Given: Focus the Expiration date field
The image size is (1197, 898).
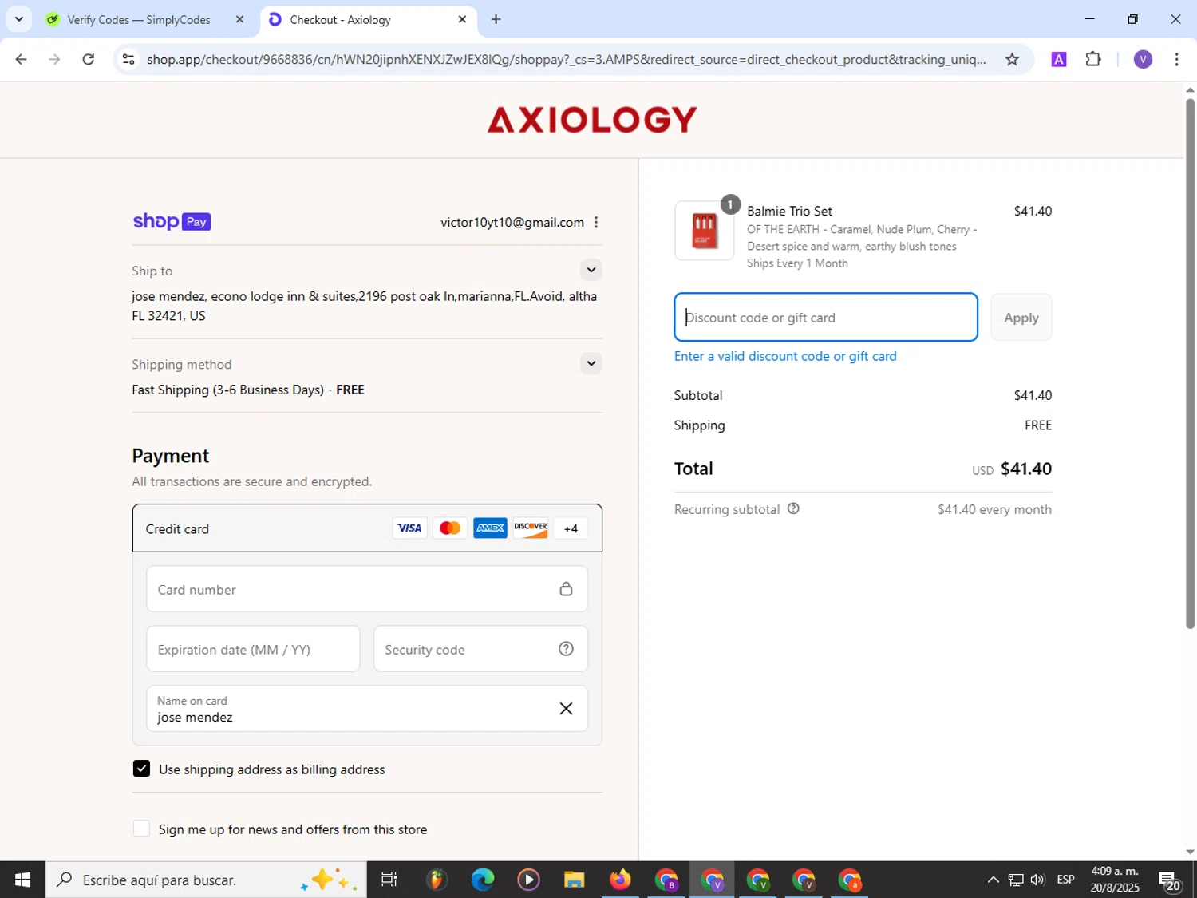Looking at the screenshot, I should pyautogui.click(x=253, y=649).
